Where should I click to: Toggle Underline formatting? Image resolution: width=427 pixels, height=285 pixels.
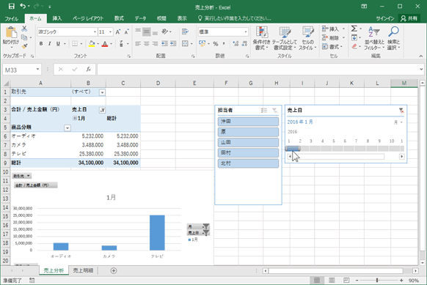(x=58, y=43)
